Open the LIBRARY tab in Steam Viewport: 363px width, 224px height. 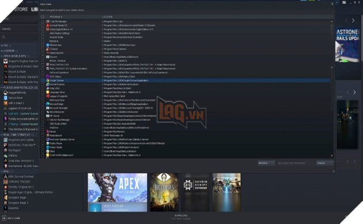point(35,9)
